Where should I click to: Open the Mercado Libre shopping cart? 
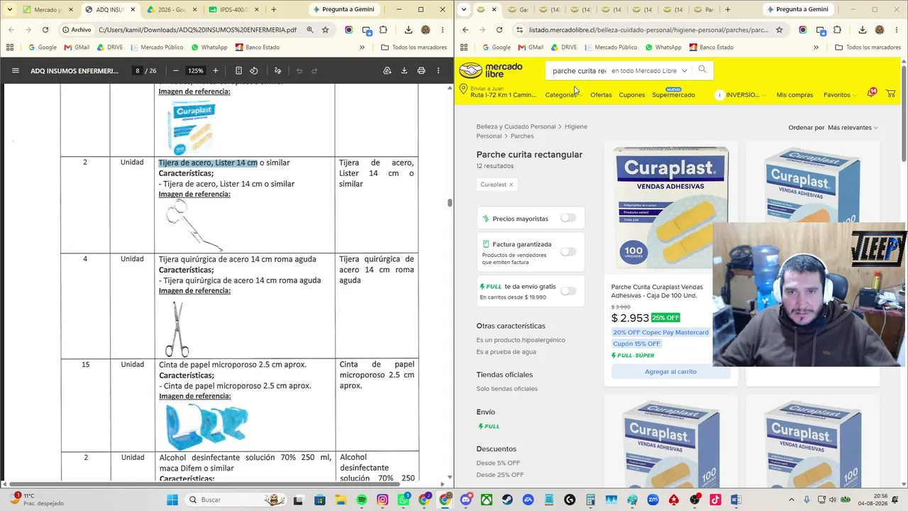pos(890,94)
